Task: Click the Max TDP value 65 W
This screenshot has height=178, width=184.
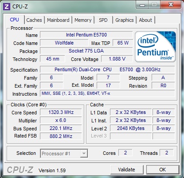Action: coord(123,43)
